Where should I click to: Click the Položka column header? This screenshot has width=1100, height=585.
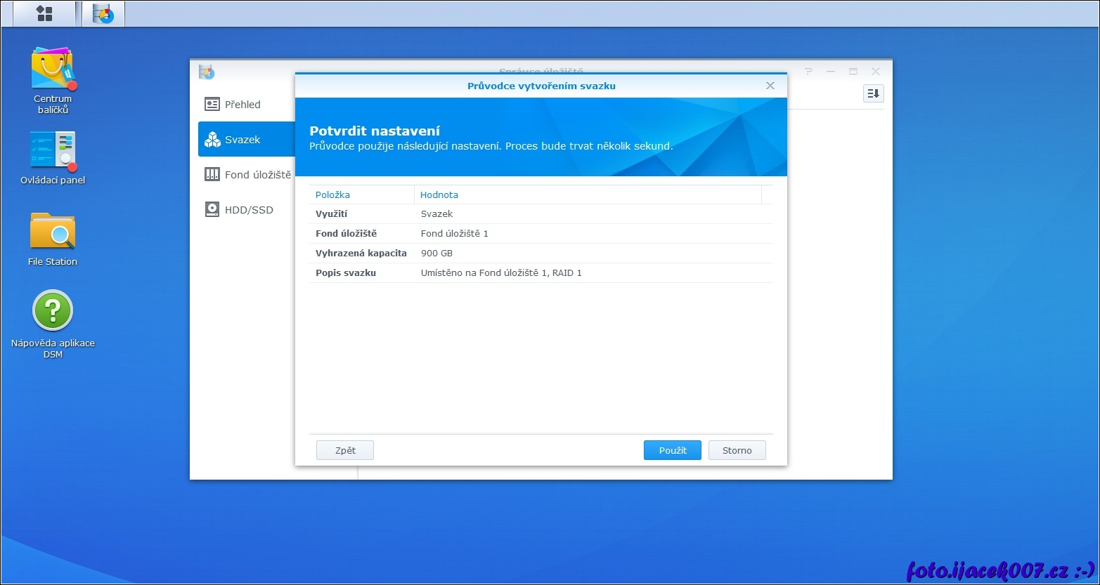(333, 195)
